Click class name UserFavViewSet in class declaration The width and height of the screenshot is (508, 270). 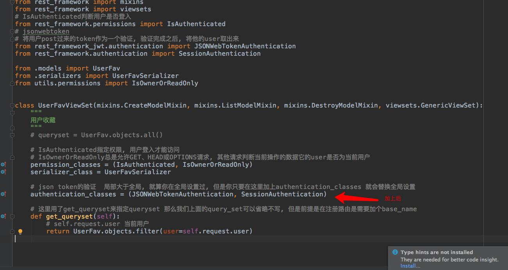click(65, 105)
